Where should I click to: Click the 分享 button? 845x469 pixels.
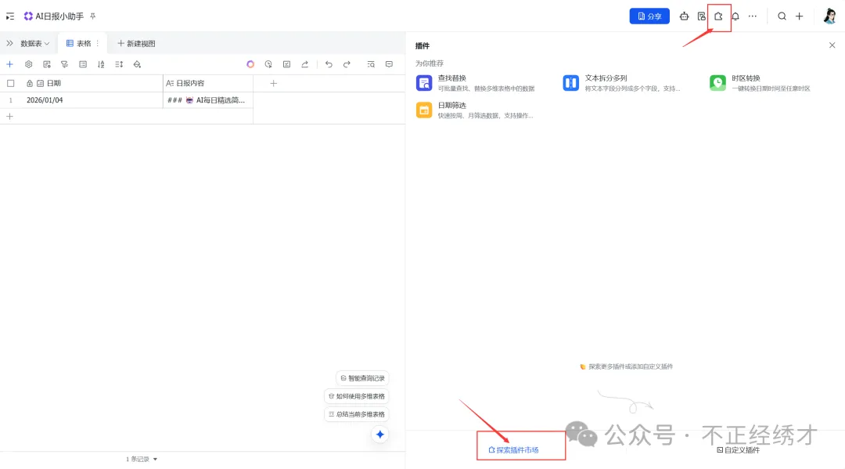(649, 16)
